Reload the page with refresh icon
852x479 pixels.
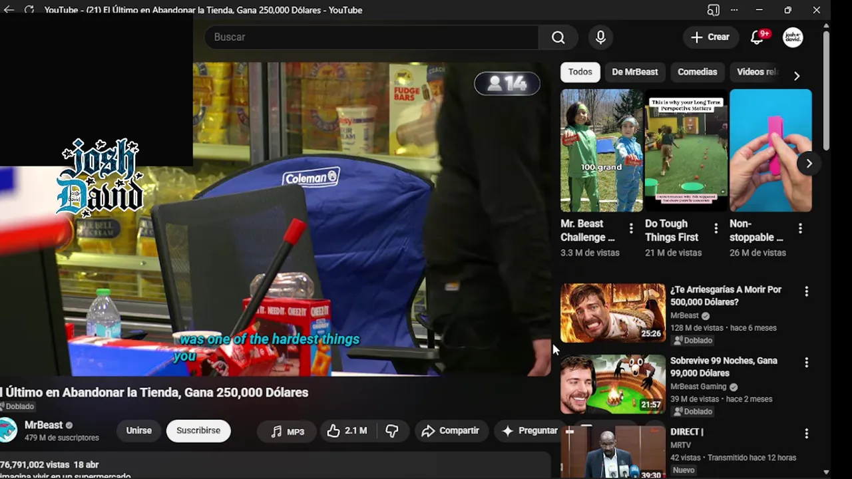[x=29, y=10]
